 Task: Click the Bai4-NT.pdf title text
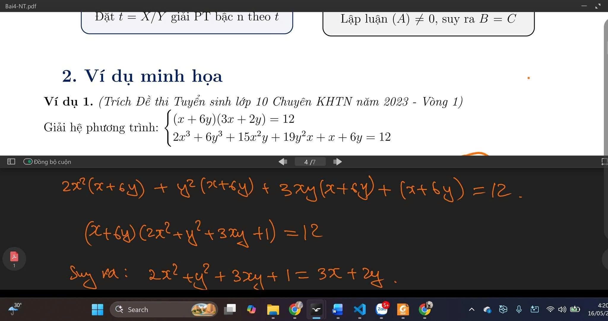coord(21,6)
